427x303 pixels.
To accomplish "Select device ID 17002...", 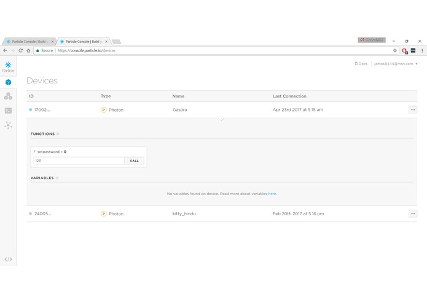I will [42, 110].
